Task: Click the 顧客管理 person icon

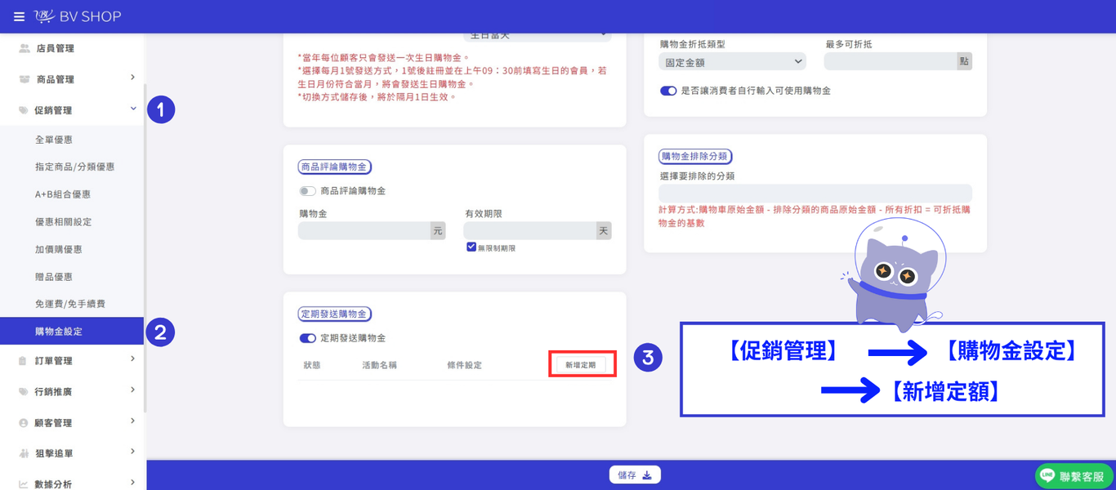Action: [x=23, y=423]
